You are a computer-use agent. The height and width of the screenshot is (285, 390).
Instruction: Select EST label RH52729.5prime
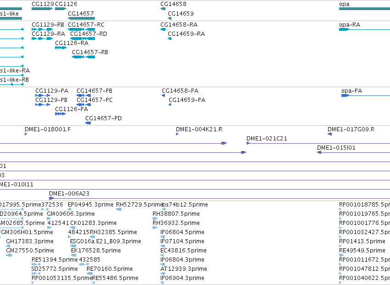pyautogui.click(x=139, y=205)
